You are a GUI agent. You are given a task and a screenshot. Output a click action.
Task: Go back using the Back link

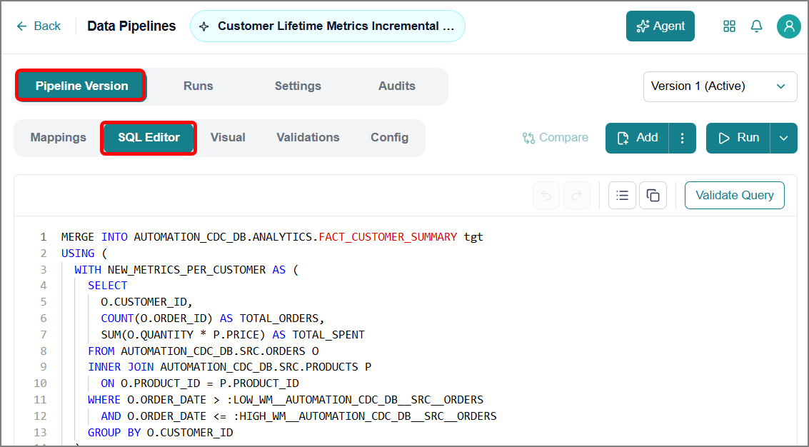(39, 26)
